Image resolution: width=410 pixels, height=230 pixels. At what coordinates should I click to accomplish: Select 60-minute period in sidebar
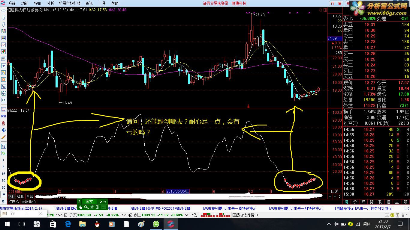(3, 187)
